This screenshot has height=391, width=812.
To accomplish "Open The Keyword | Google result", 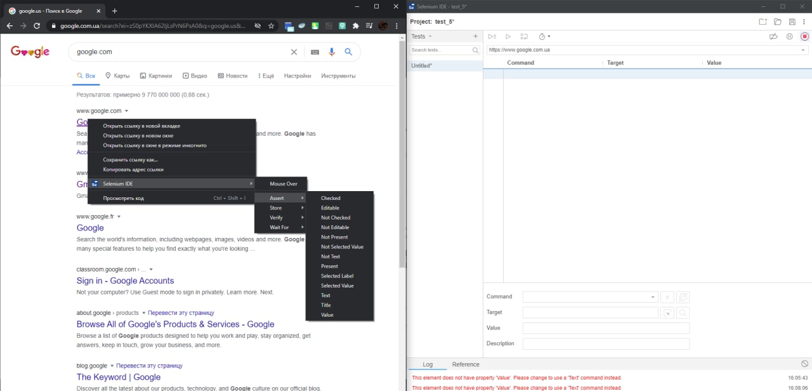I will 119,377.
